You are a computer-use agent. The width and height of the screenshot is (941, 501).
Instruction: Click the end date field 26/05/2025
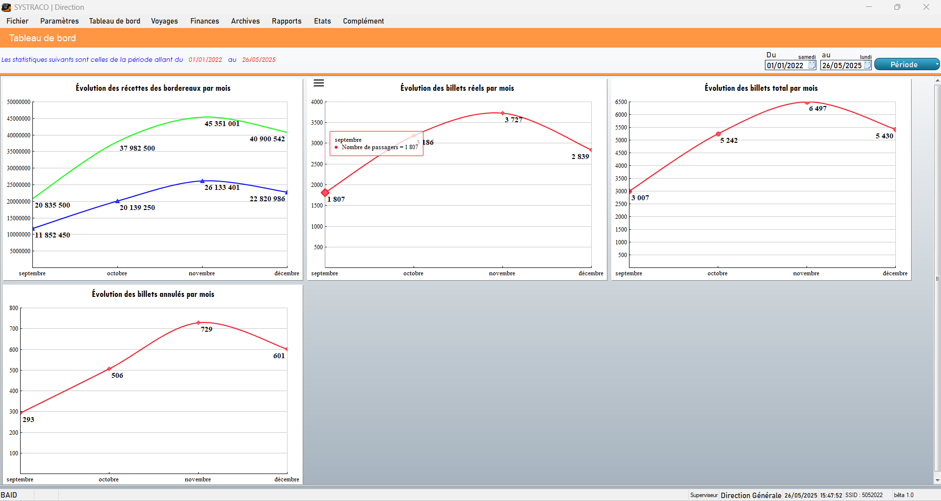(x=841, y=65)
